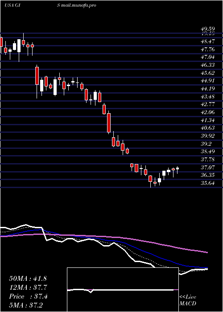This screenshot has width=223, height=312.
Task: Click the 12MA : 37.7 readout
Action: [x=28, y=287]
